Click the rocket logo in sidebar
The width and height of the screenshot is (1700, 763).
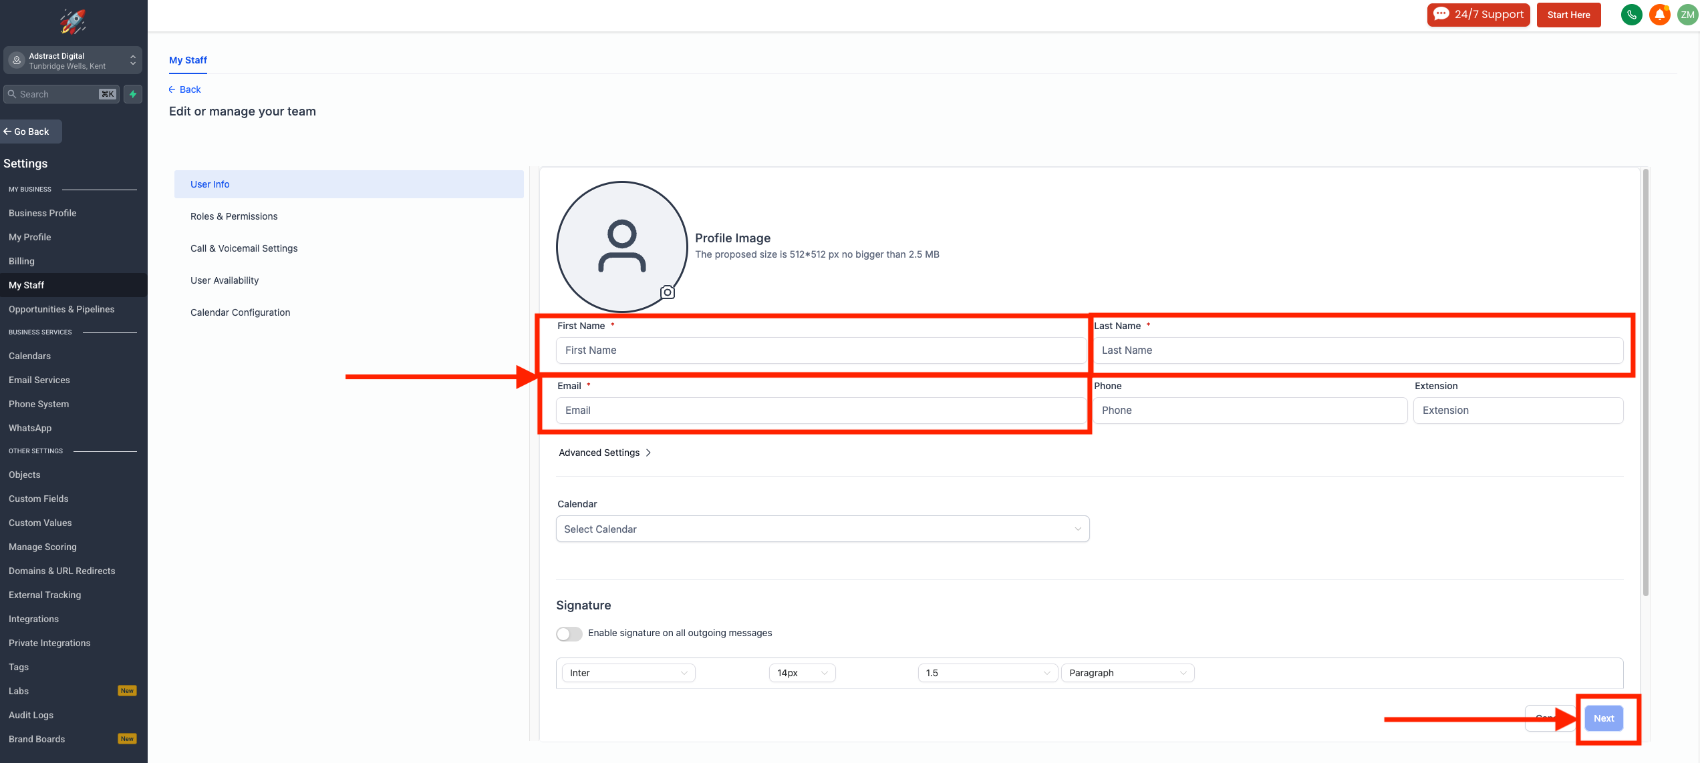(x=73, y=21)
